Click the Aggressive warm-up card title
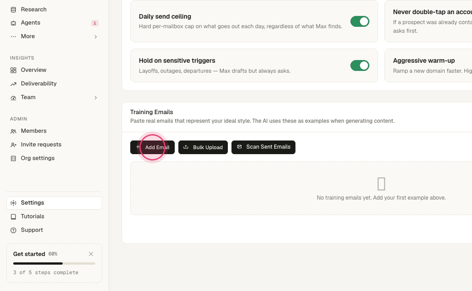This screenshot has width=472, height=291. pos(424,60)
